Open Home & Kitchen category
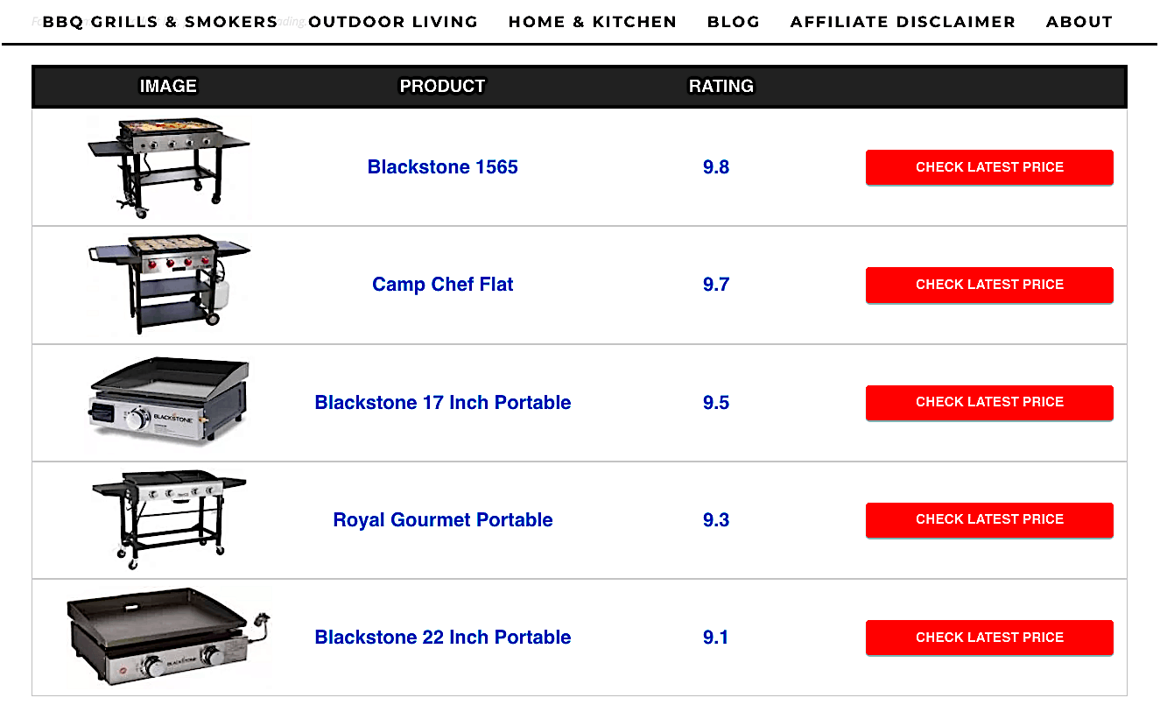 tap(593, 22)
